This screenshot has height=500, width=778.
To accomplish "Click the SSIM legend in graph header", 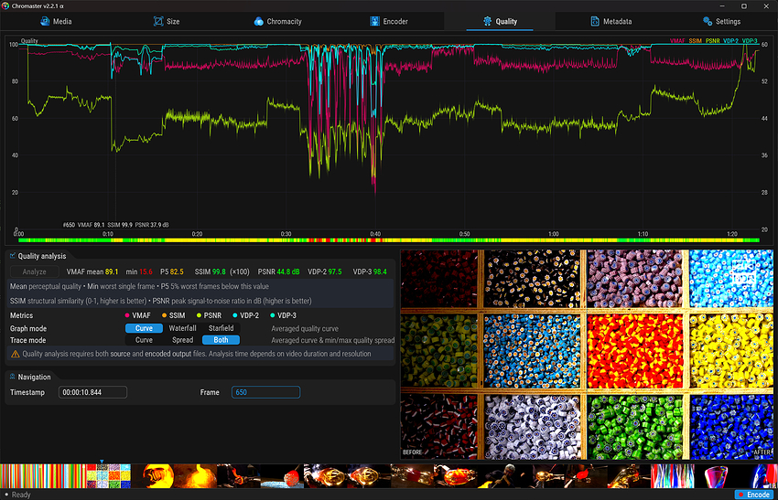I will 695,40.
